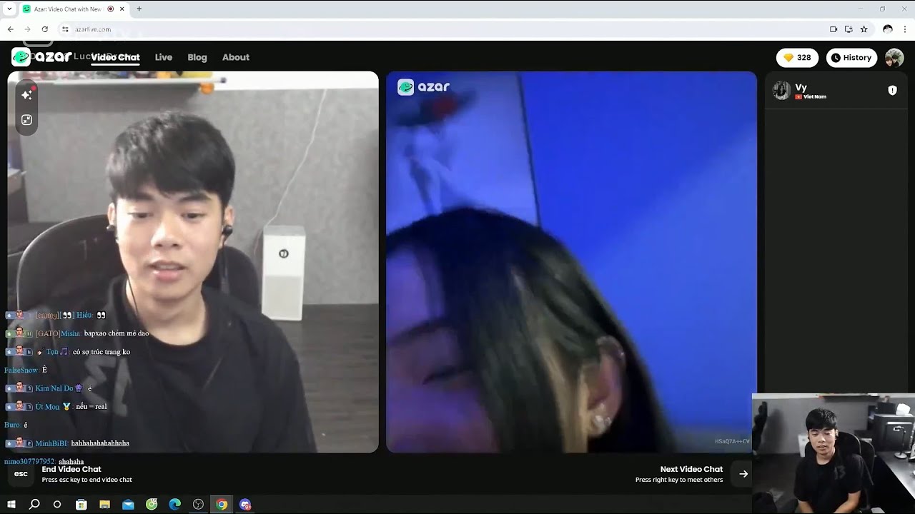Open the account avatar in Azar header
Image resolution: width=915 pixels, height=514 pixels.
click(x=894, y=58)
